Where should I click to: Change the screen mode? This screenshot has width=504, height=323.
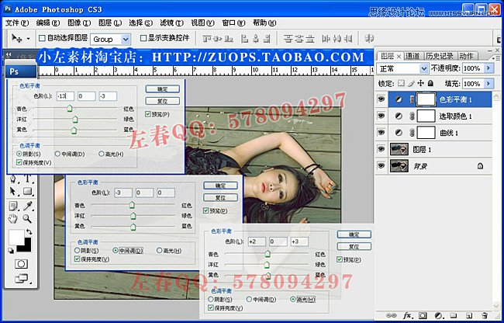click(x=21, y=278)
